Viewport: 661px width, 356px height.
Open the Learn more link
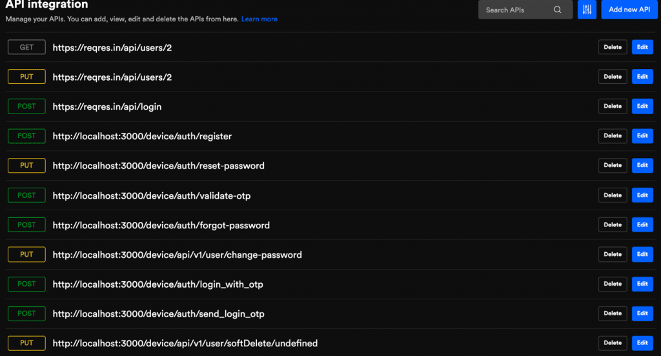pyautogui.click(x=259, y=19)
